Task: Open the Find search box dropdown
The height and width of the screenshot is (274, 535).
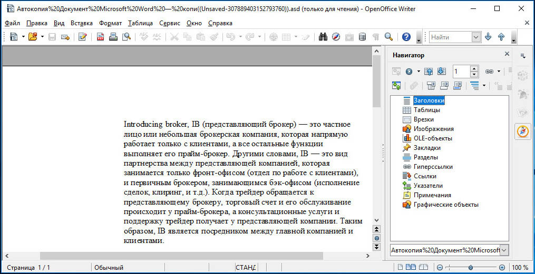Action: point(476,37)
